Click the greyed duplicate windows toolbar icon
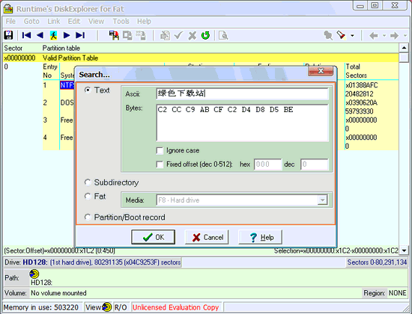Viewport: 412px width, 314px height. click(127, 35)
